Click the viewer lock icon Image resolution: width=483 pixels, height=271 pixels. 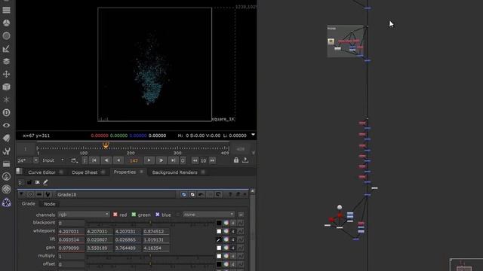[236, 160]
